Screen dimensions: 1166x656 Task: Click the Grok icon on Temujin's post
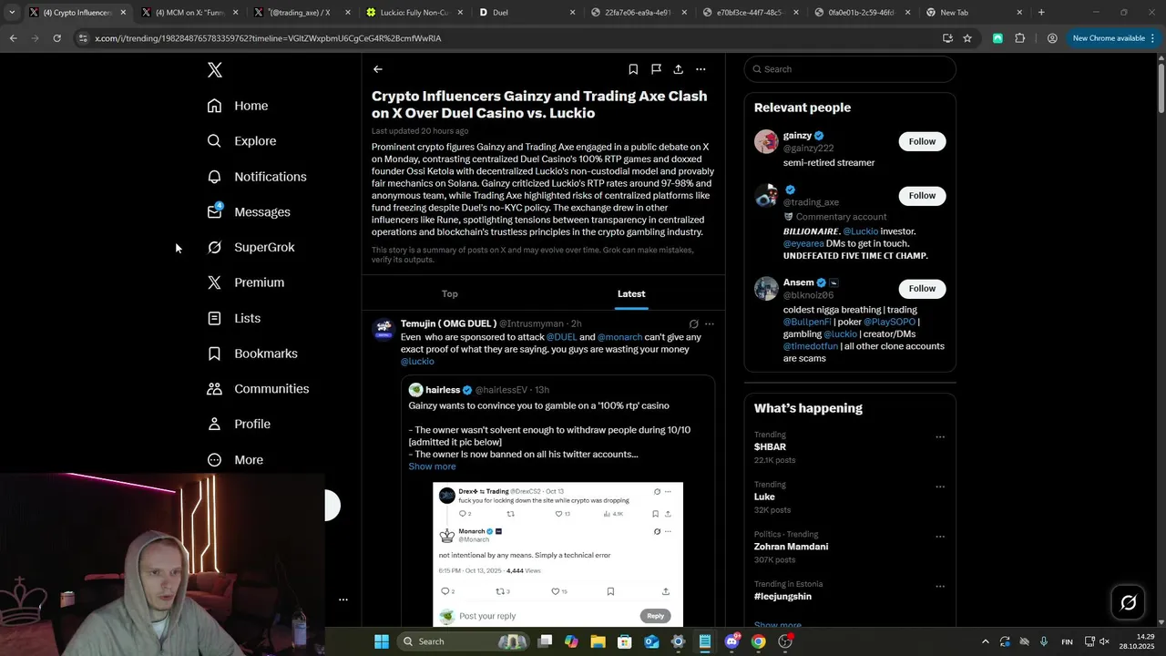694,324
